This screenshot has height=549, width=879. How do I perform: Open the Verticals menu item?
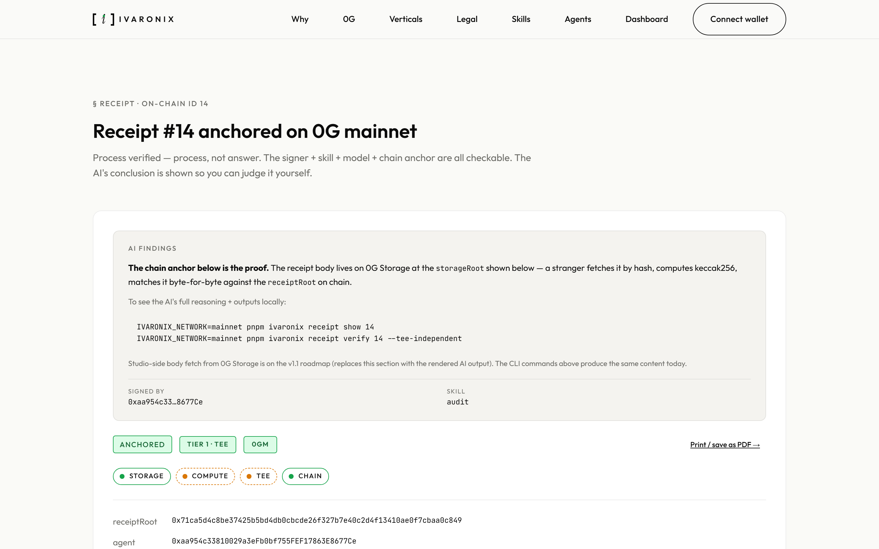[x=406, y=19]
